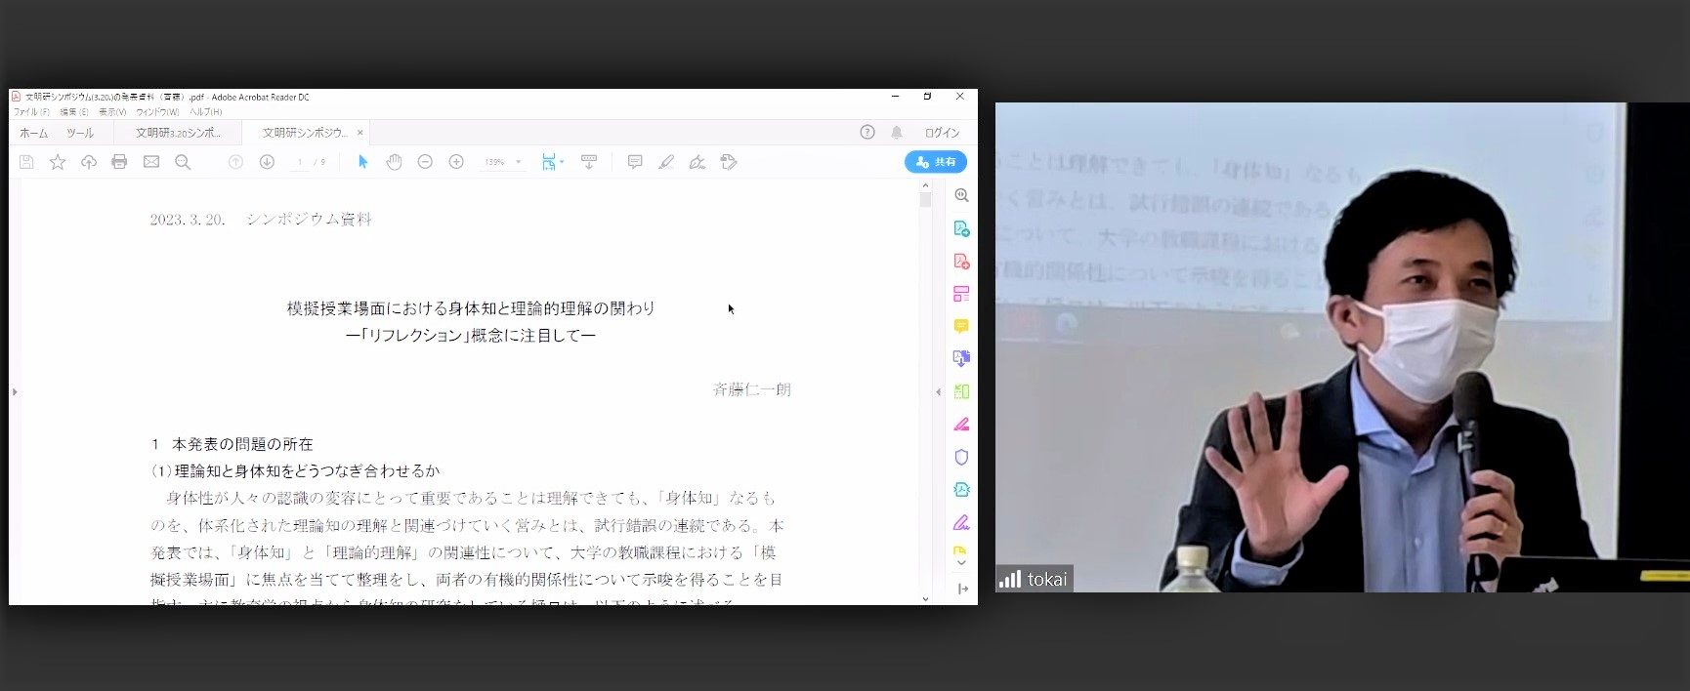Go to next page arrow
This screenshot has height=691, width=1690.
pos(267,162)
